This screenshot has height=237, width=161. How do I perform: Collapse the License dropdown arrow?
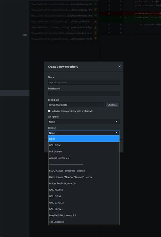(116, 133)
